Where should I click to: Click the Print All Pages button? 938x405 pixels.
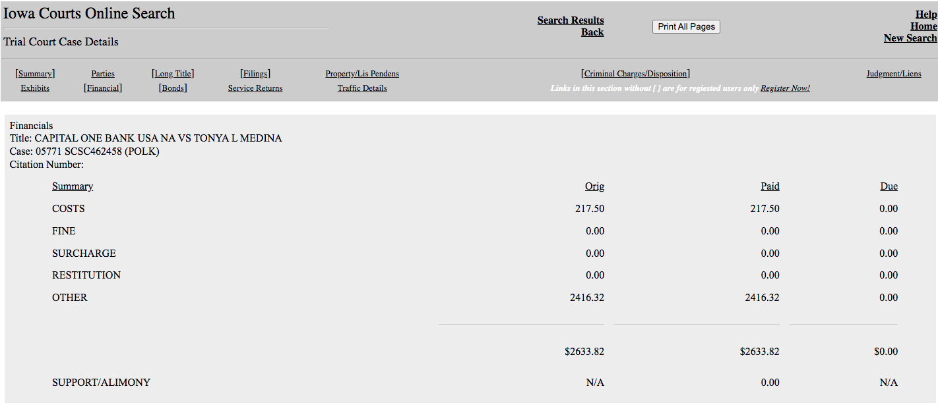tap(686, 26)
